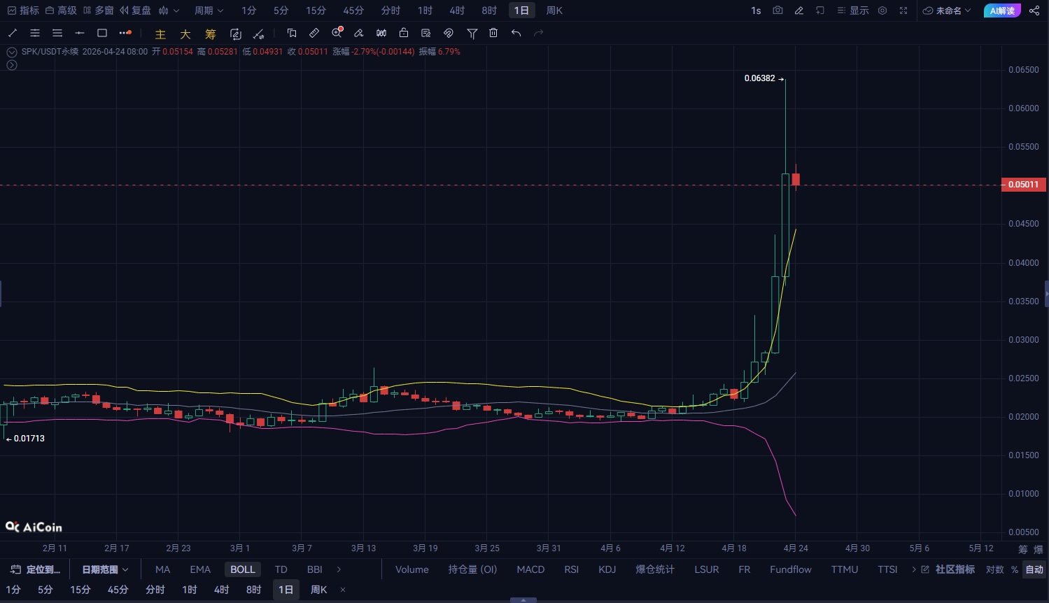Select the parallel channel line tool
The image size is (1049, 603).
click(x=35, y=33)
